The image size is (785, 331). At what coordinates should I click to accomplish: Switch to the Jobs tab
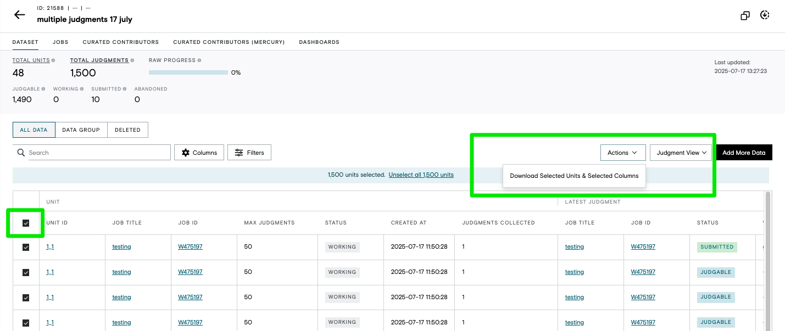point(60,42)
